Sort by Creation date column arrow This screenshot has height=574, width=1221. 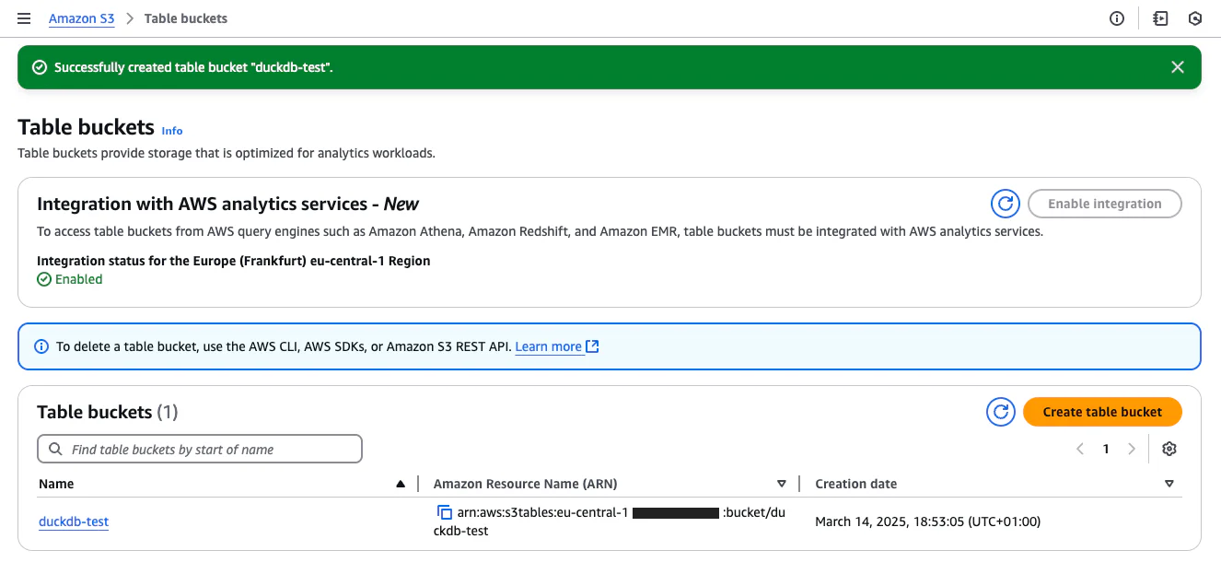pos(1169,484)
